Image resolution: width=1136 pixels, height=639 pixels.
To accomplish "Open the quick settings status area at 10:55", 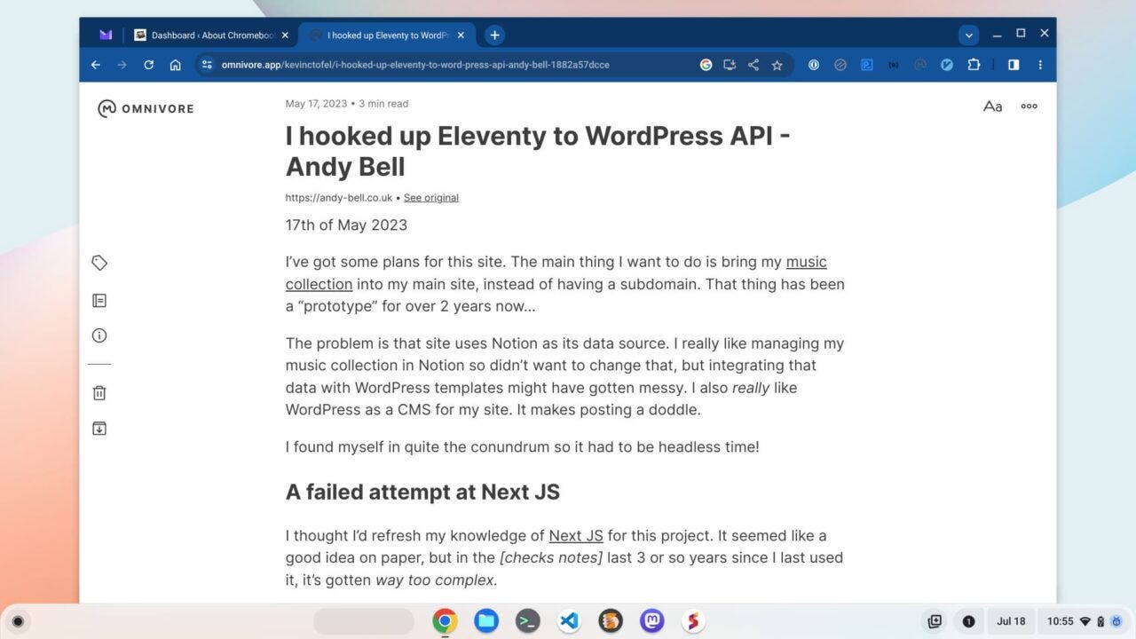I will coord(1083,621).
